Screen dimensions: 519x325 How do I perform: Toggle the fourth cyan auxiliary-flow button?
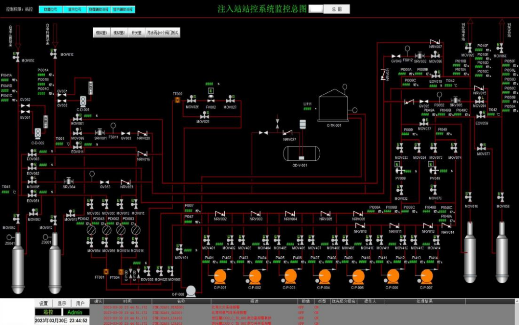click(123, 9)
